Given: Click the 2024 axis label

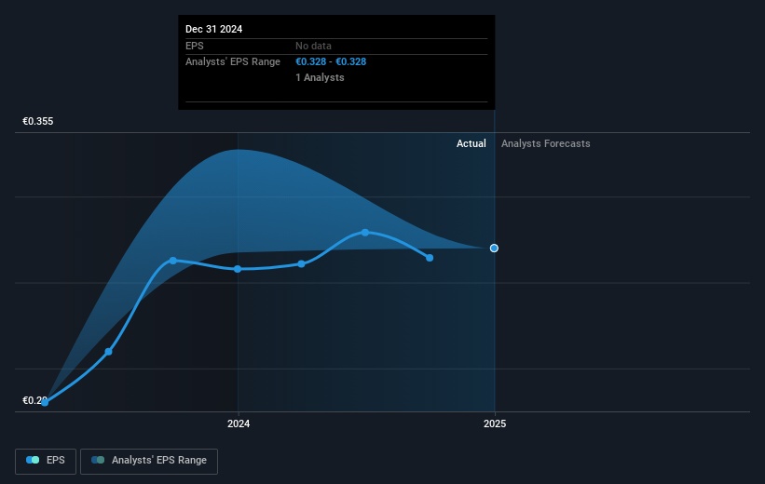Looking at the screenshot, I should [239, 423].
